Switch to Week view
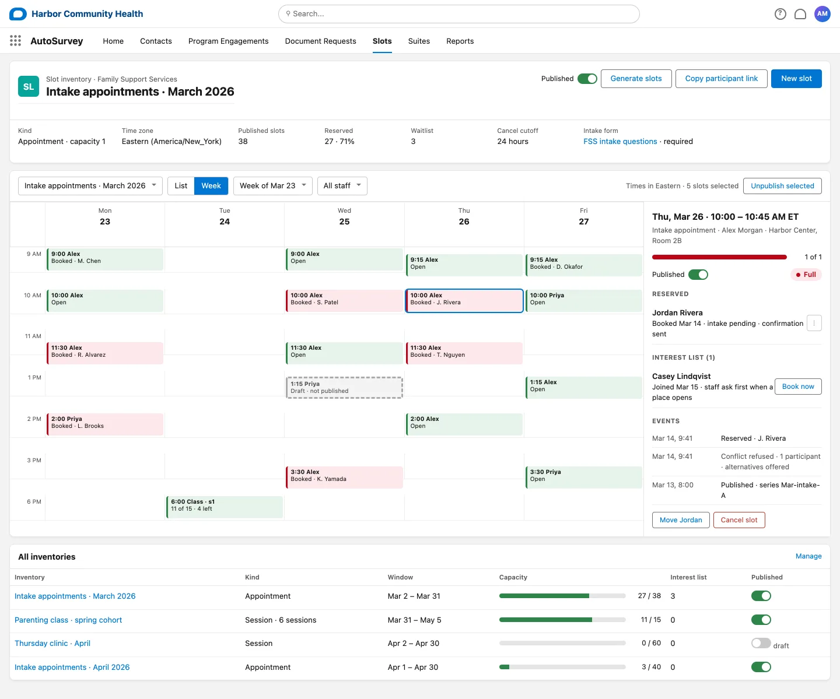This screenshot has width=840, height=699. click(211, 186)
